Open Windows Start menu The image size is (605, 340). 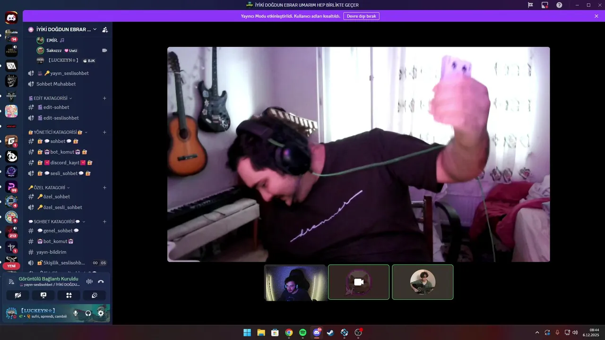247,332
